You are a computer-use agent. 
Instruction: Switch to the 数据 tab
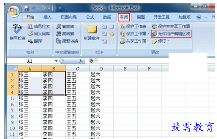point(107,17)
